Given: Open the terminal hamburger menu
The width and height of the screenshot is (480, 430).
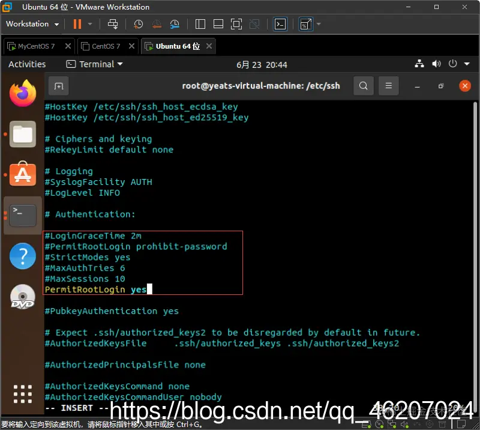Looking at the screenshot, I should coord(388,86).
